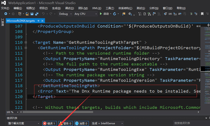Image resolution: width=210 pixels, height=126 pixels.
Task: Click the comment out lines icon
Action: click(x=191, y=14)
